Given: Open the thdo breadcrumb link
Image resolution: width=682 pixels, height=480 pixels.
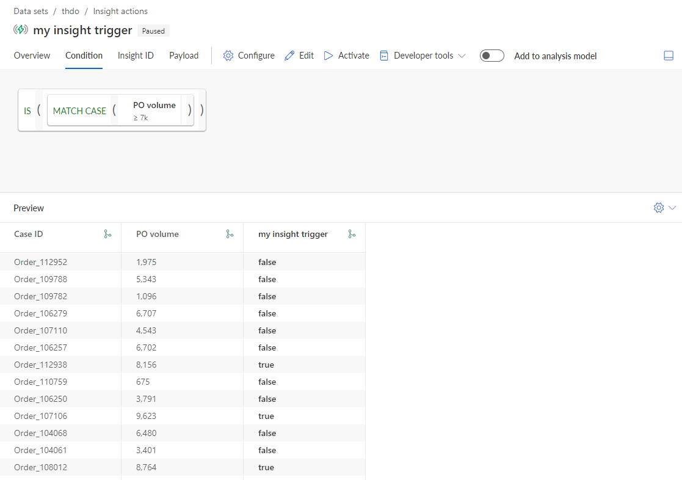Looking at the screenshot, I should click(x=70, y=12).
